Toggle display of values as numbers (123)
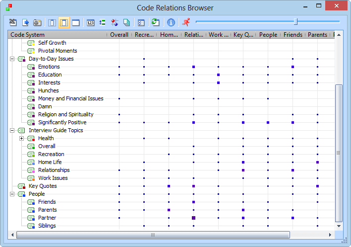 tap(90, 22)
